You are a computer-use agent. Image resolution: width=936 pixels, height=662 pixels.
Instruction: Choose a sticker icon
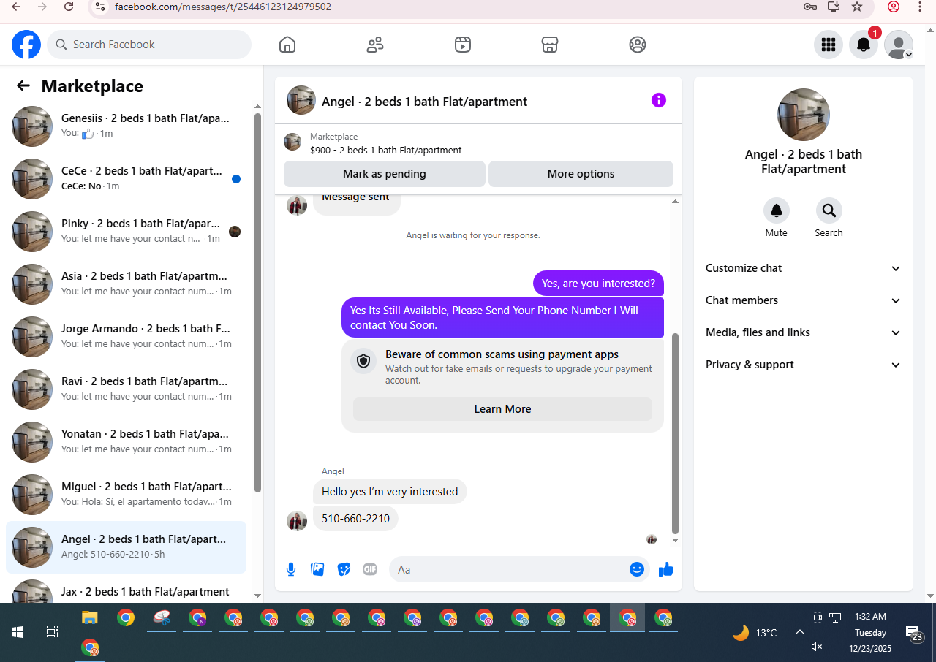click(344, 569)
